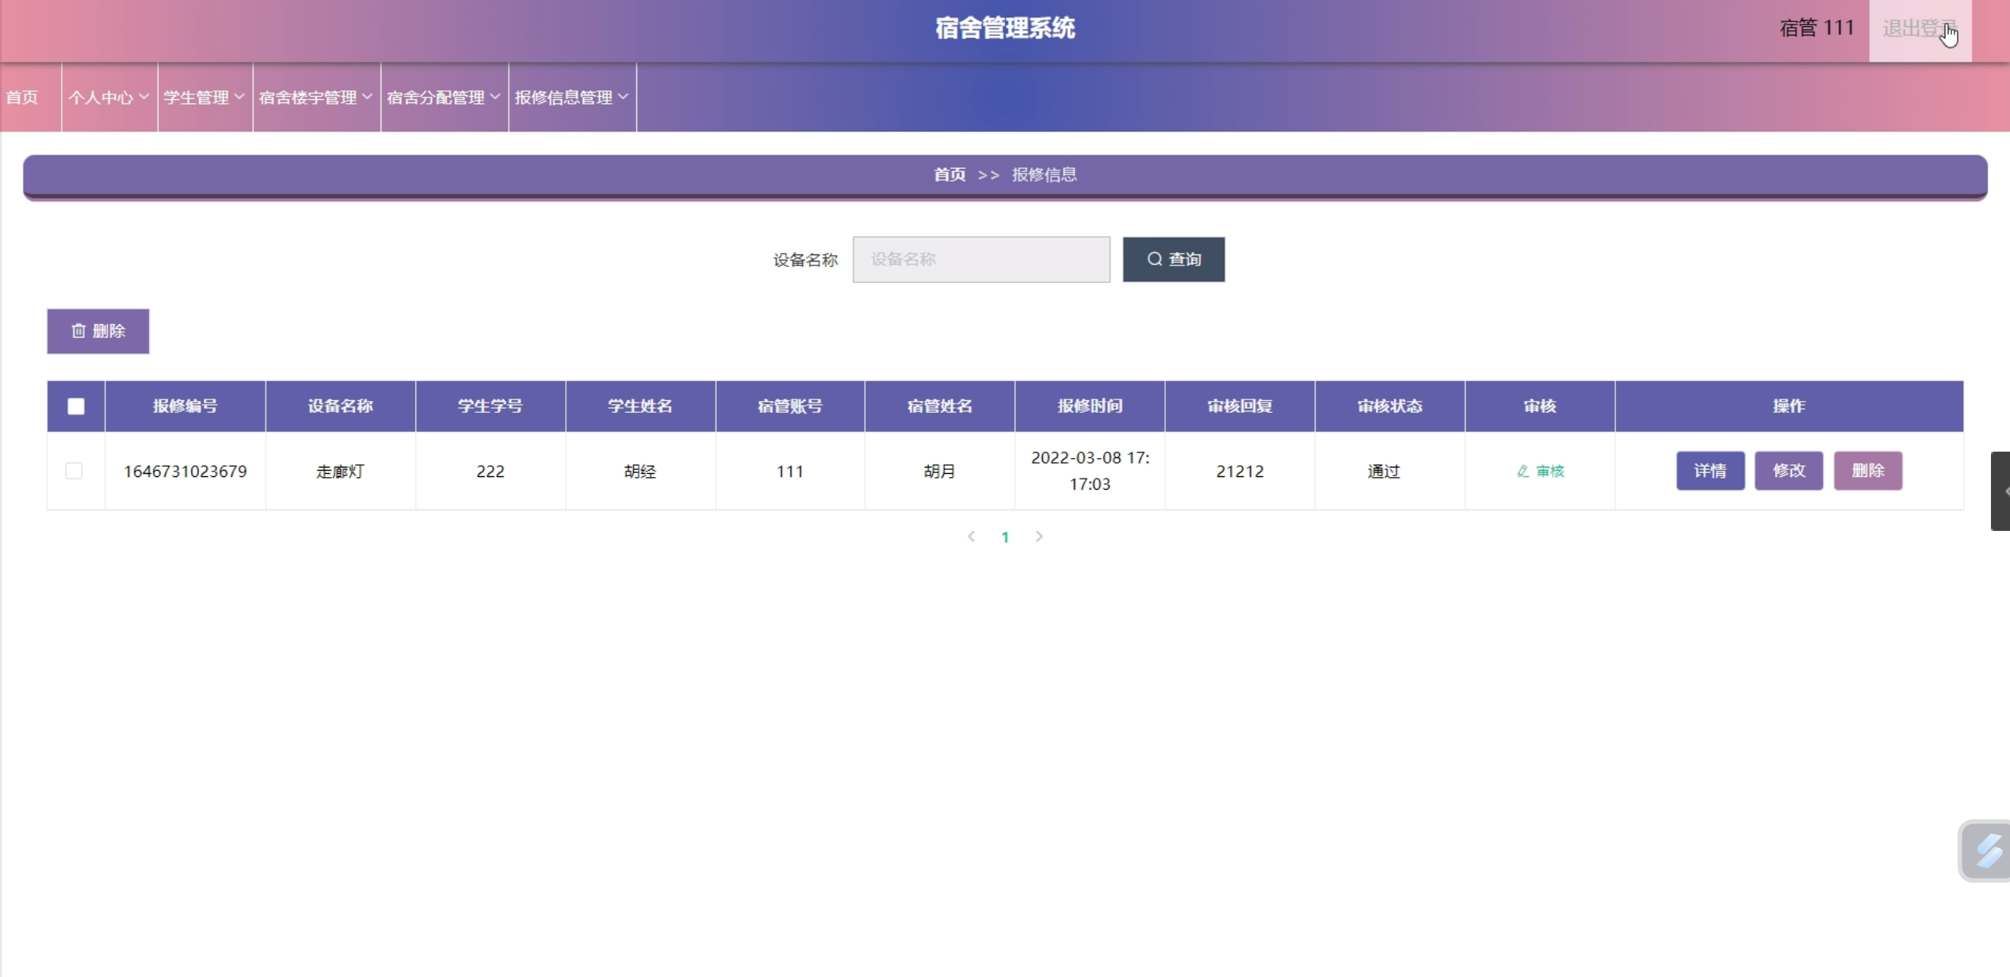This screenshot has width=2010, height=977.
Task: Click the row 删除 button
Action: [x=1867, y=471]
